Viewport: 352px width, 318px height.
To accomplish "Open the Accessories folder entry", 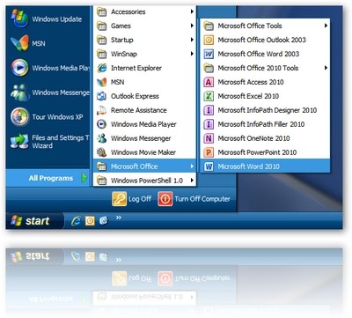I will [144, 11].
